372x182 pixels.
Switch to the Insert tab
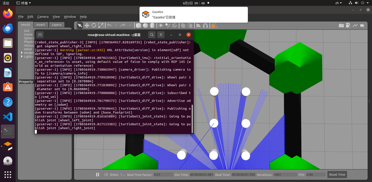(x=41, y=25)
